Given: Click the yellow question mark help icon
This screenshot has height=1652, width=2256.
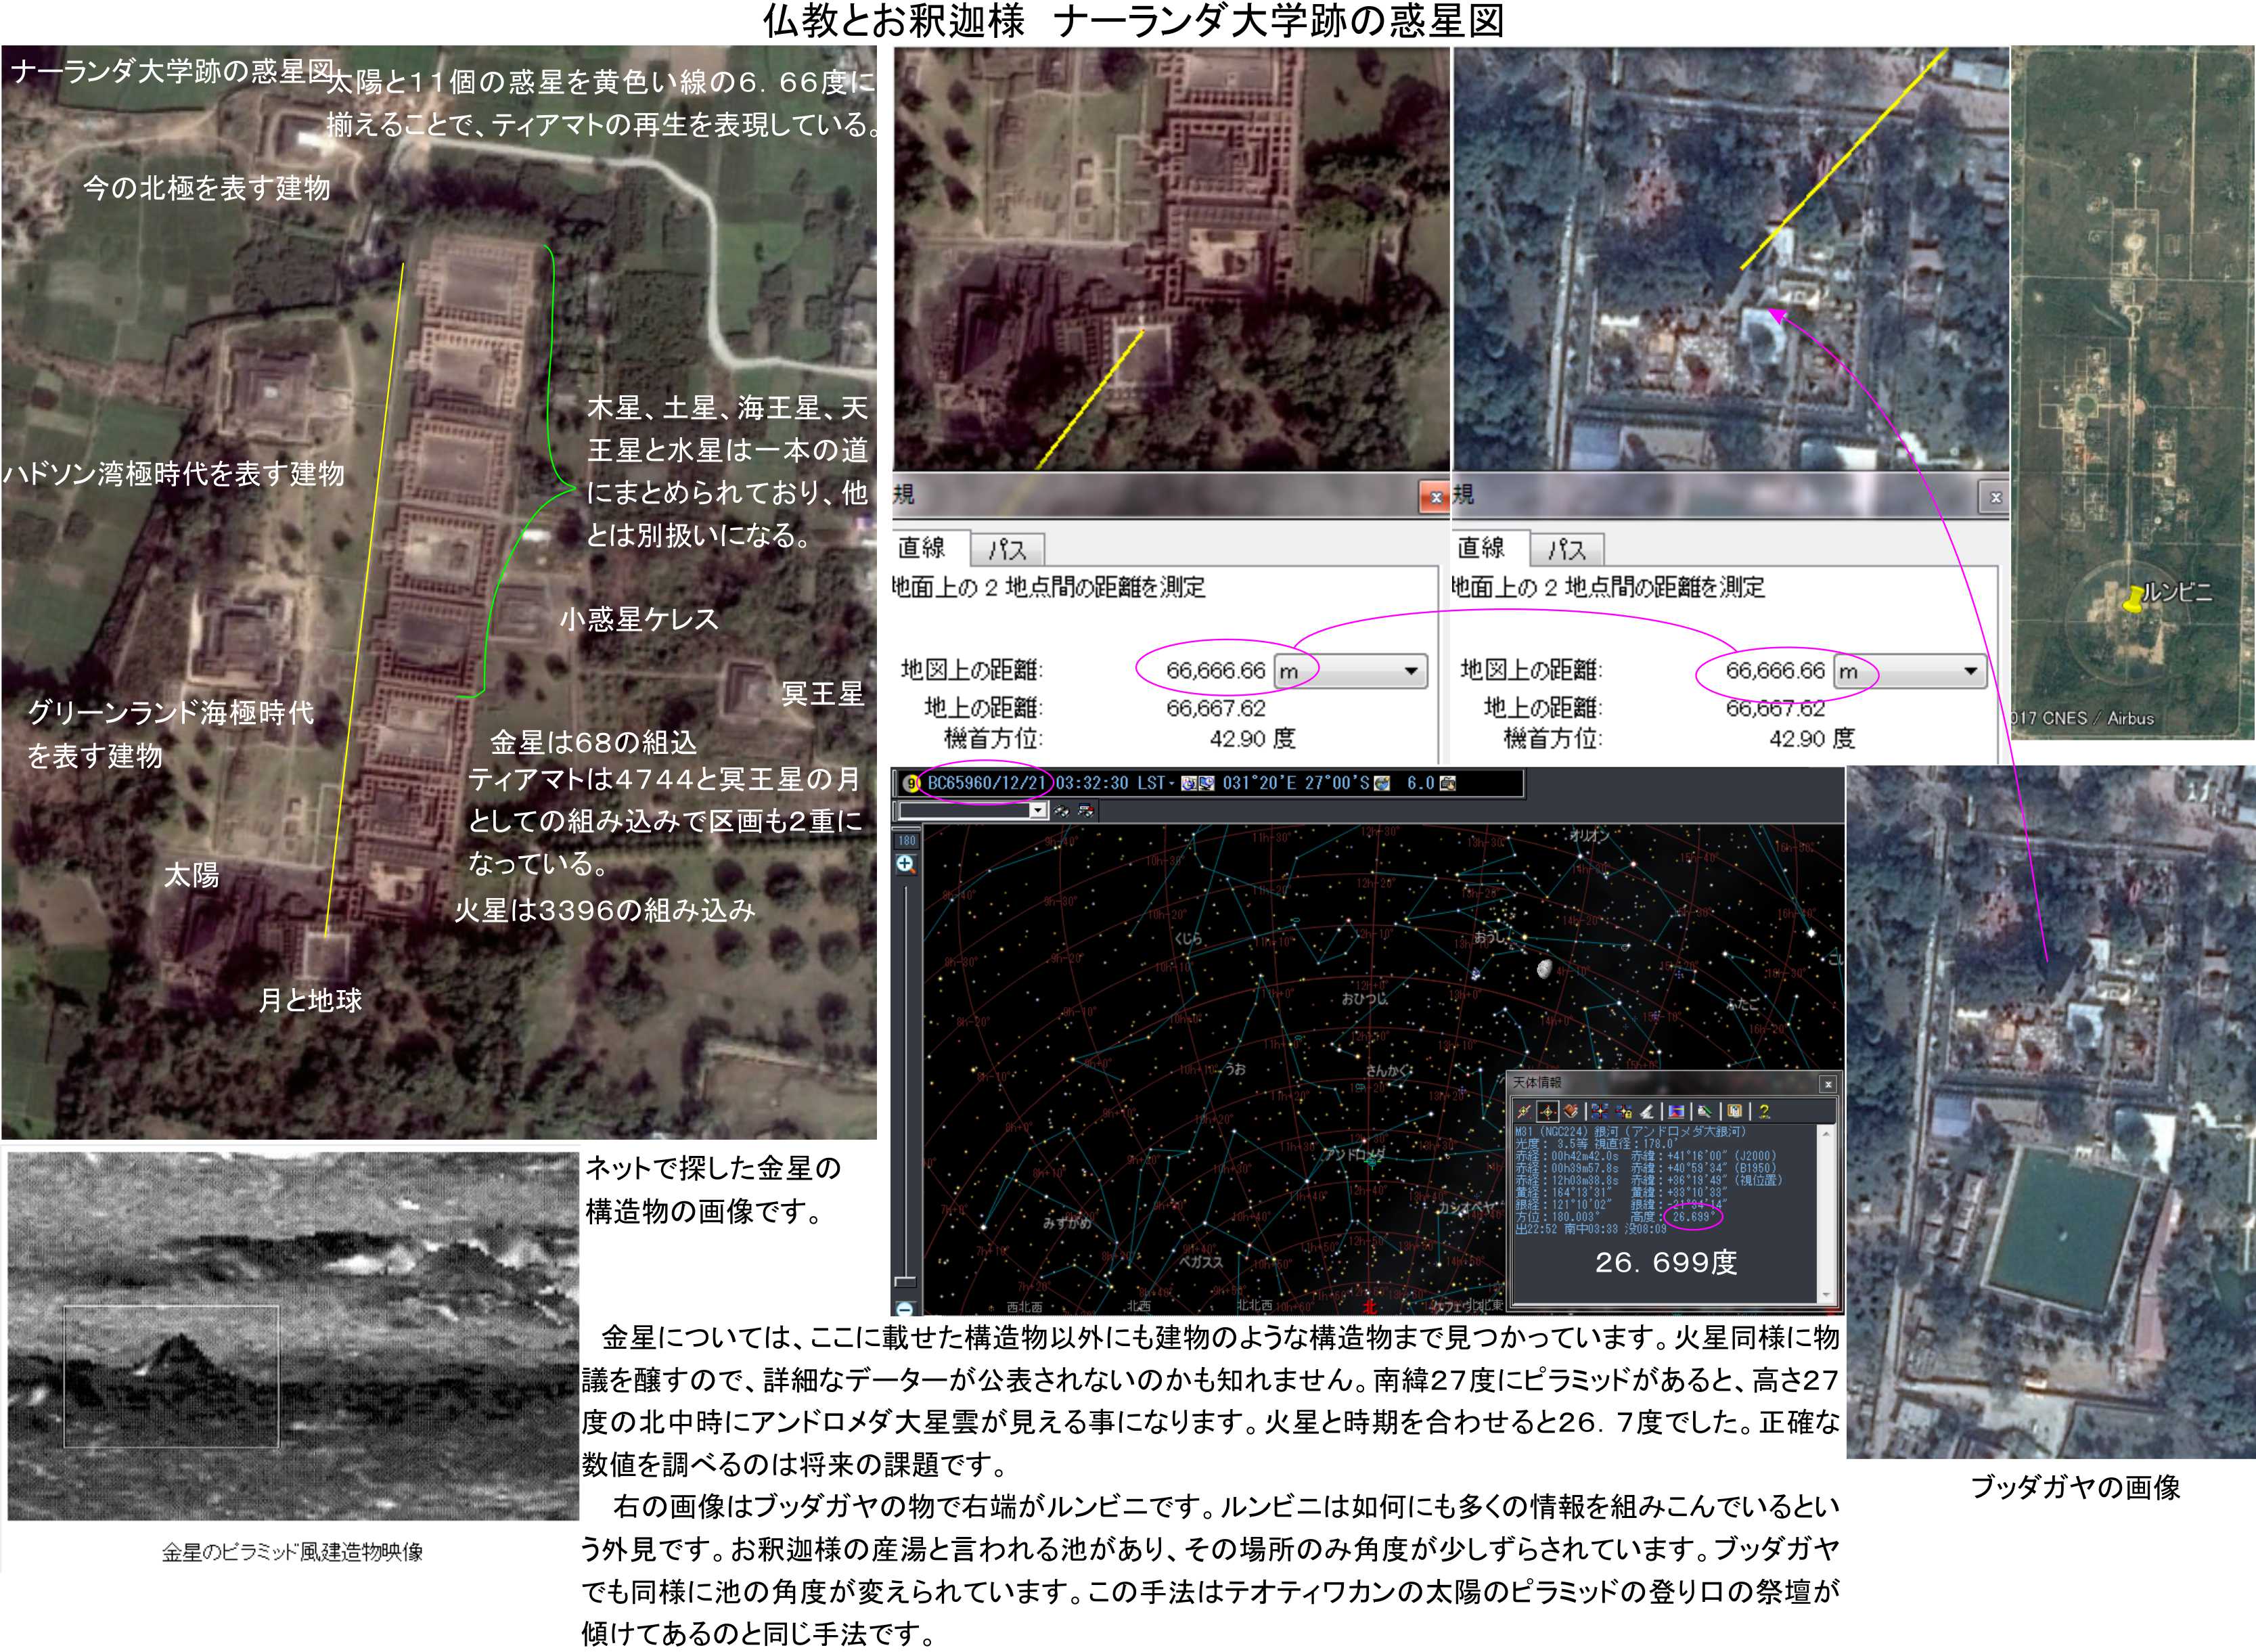Looking at the screenshot, I should coord(1764,1111).
